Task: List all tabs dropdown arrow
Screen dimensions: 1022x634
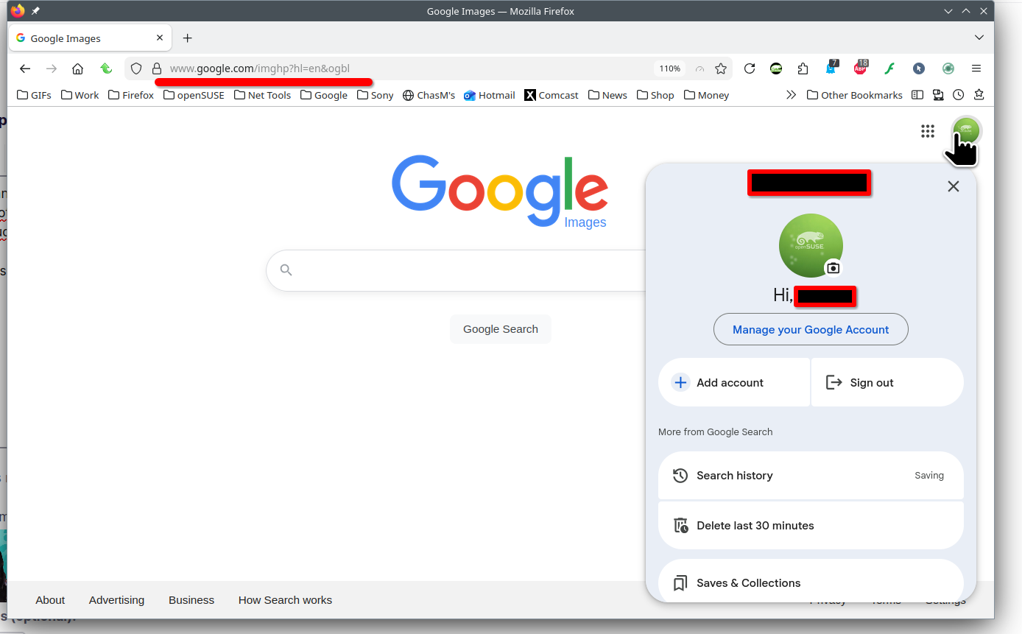Action: point(979,38)
